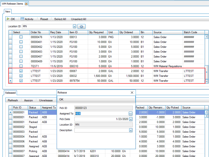
Task: Expand the Description dropdown in Release dialog
Action: [x=131, y=130]
